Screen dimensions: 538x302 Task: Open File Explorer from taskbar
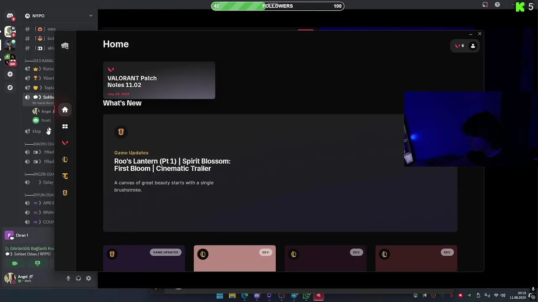click(x=232, y=296)
